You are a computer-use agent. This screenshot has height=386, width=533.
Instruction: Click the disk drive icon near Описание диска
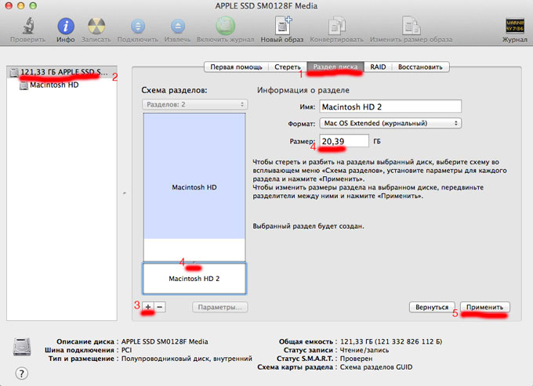click(22, 347)
